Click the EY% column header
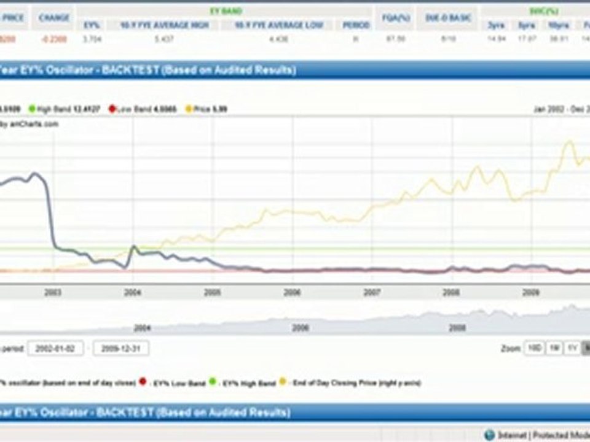The height and width of the screenshot is (442, 590). click(92, 25)
